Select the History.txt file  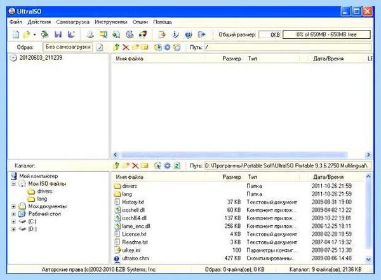click(133, 202)
